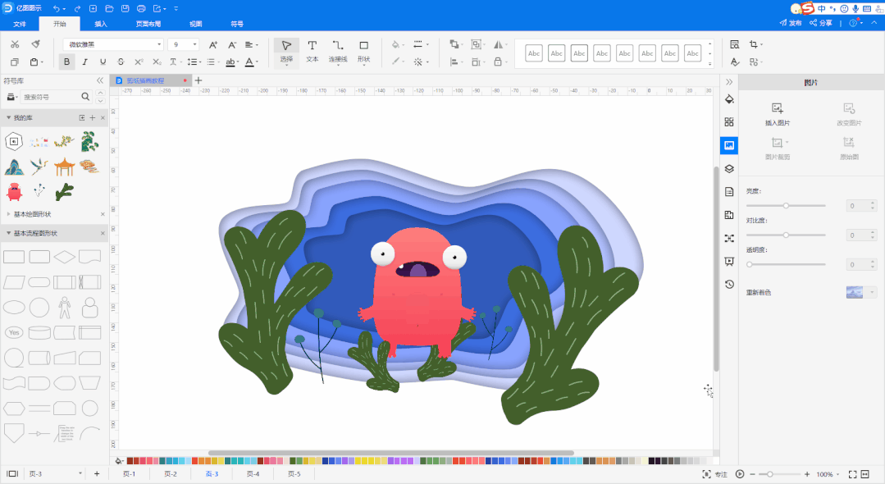Select the 文本 text tool

click(312, 52)
